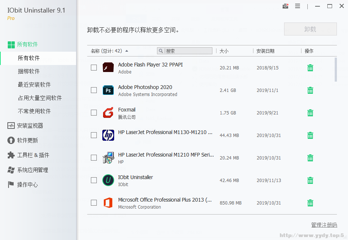This screenshot has width=348, height=240.
Task: Sort list by 大小 column header
Action: [x=224, y=51]
